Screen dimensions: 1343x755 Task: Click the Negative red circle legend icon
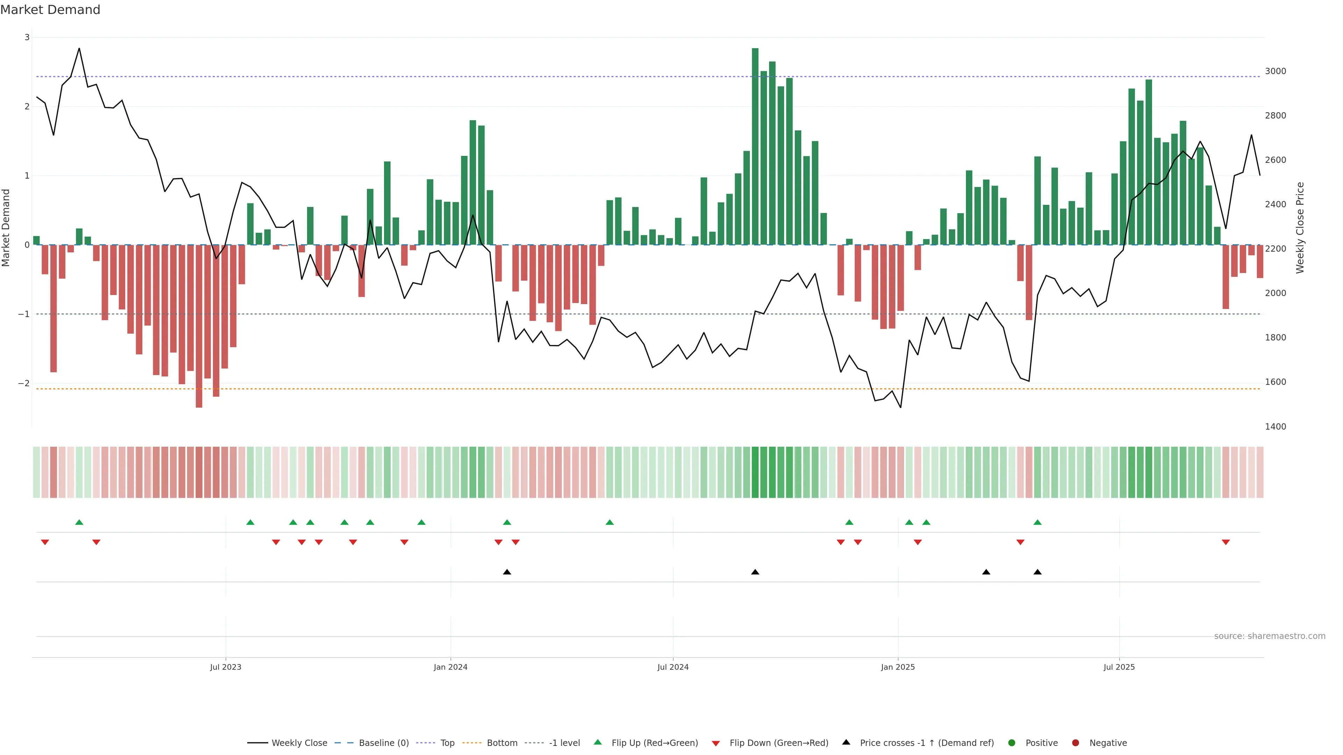tap(1075, 742)
